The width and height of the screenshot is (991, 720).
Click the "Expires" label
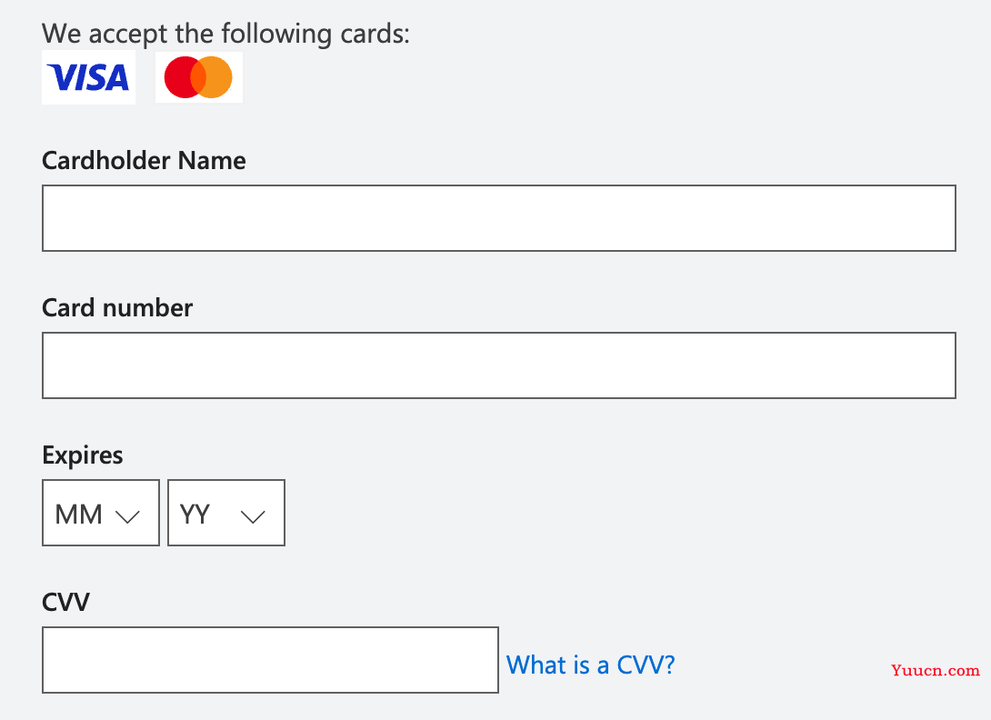(x=82, y=455)
